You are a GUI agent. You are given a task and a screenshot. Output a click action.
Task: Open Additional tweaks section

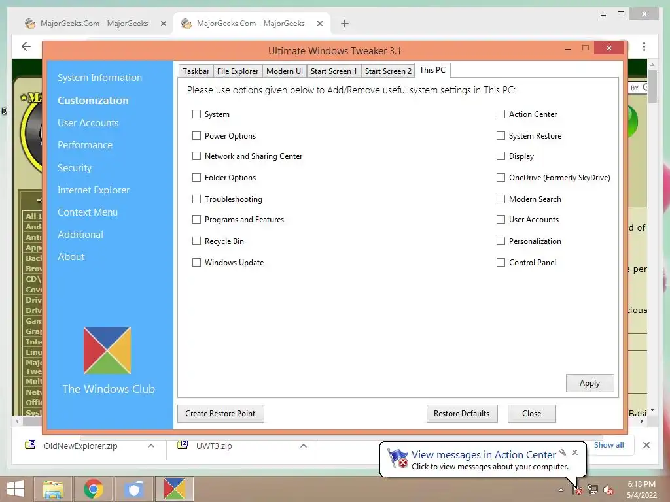point(80,235)
